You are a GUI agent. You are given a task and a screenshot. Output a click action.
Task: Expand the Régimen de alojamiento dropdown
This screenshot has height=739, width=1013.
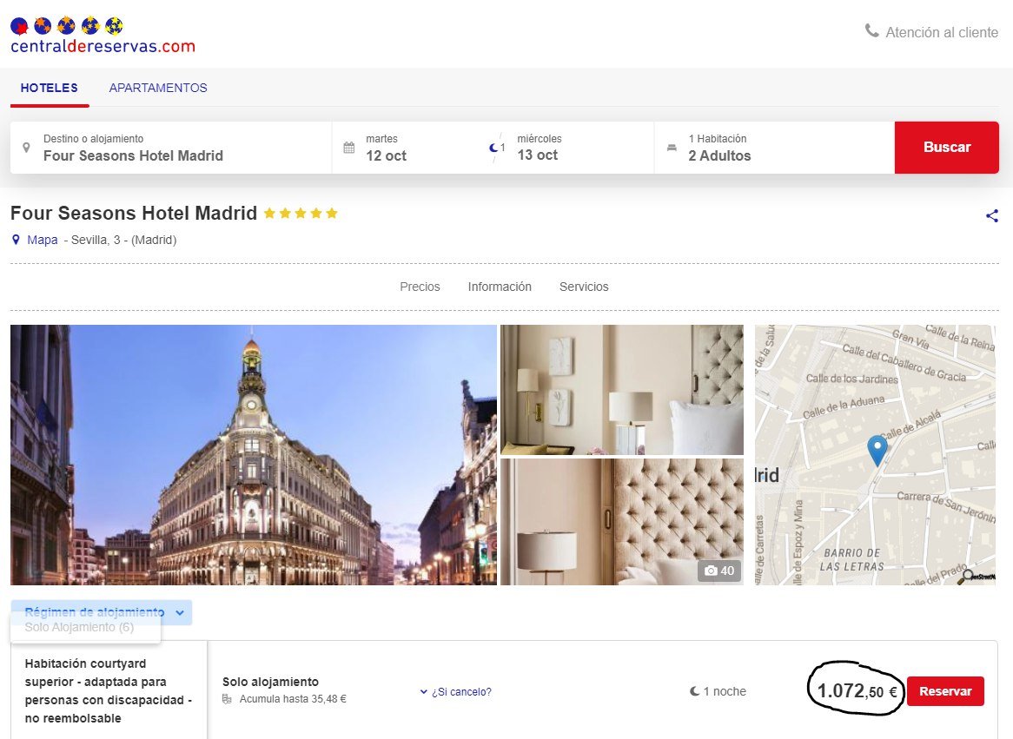103,612
